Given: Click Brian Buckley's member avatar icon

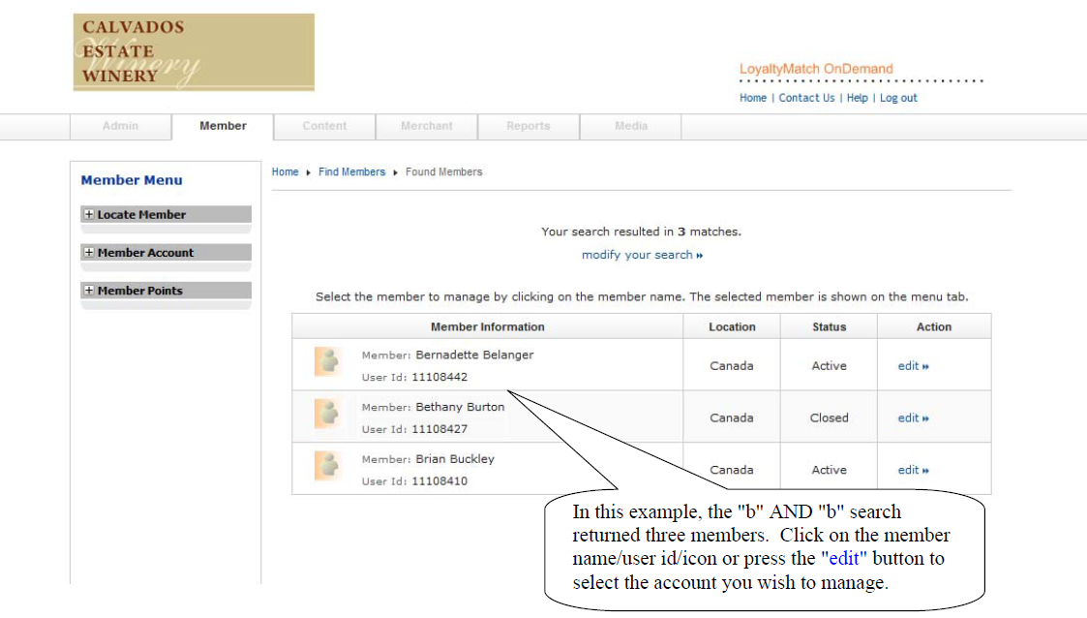Looking at the screenshot, I should tap(327, 466).
